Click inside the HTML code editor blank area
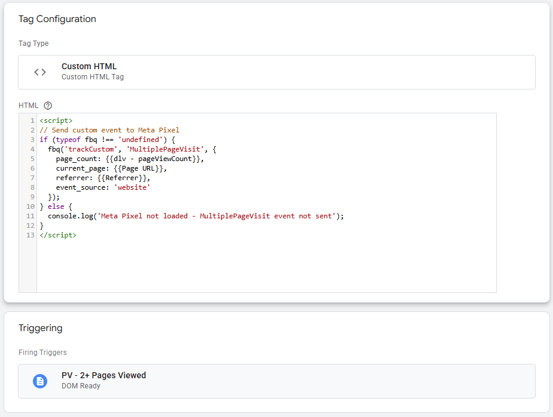This screenshot has height=417, width=553. click(x=266, y=265)
